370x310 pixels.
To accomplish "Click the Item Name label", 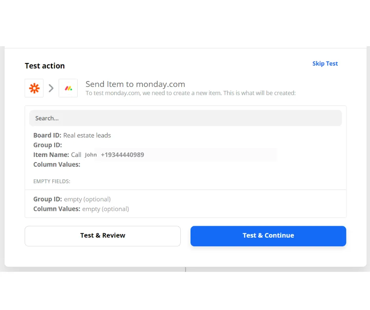I will pyautogui.click(x=51, y=155).
